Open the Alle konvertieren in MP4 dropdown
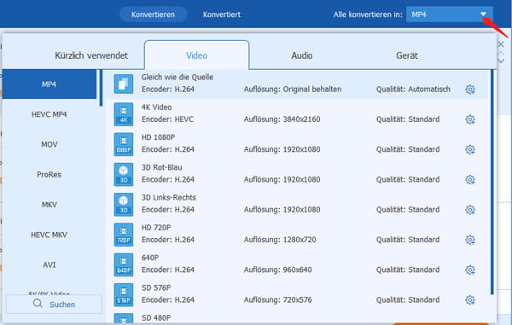 pos(450,15)
